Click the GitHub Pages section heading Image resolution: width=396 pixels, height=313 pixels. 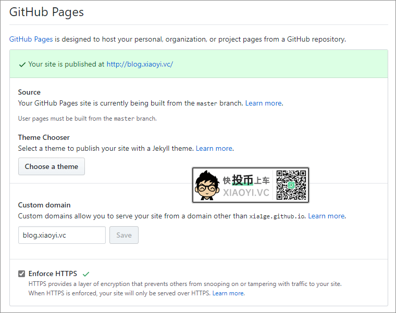[46, 12]
